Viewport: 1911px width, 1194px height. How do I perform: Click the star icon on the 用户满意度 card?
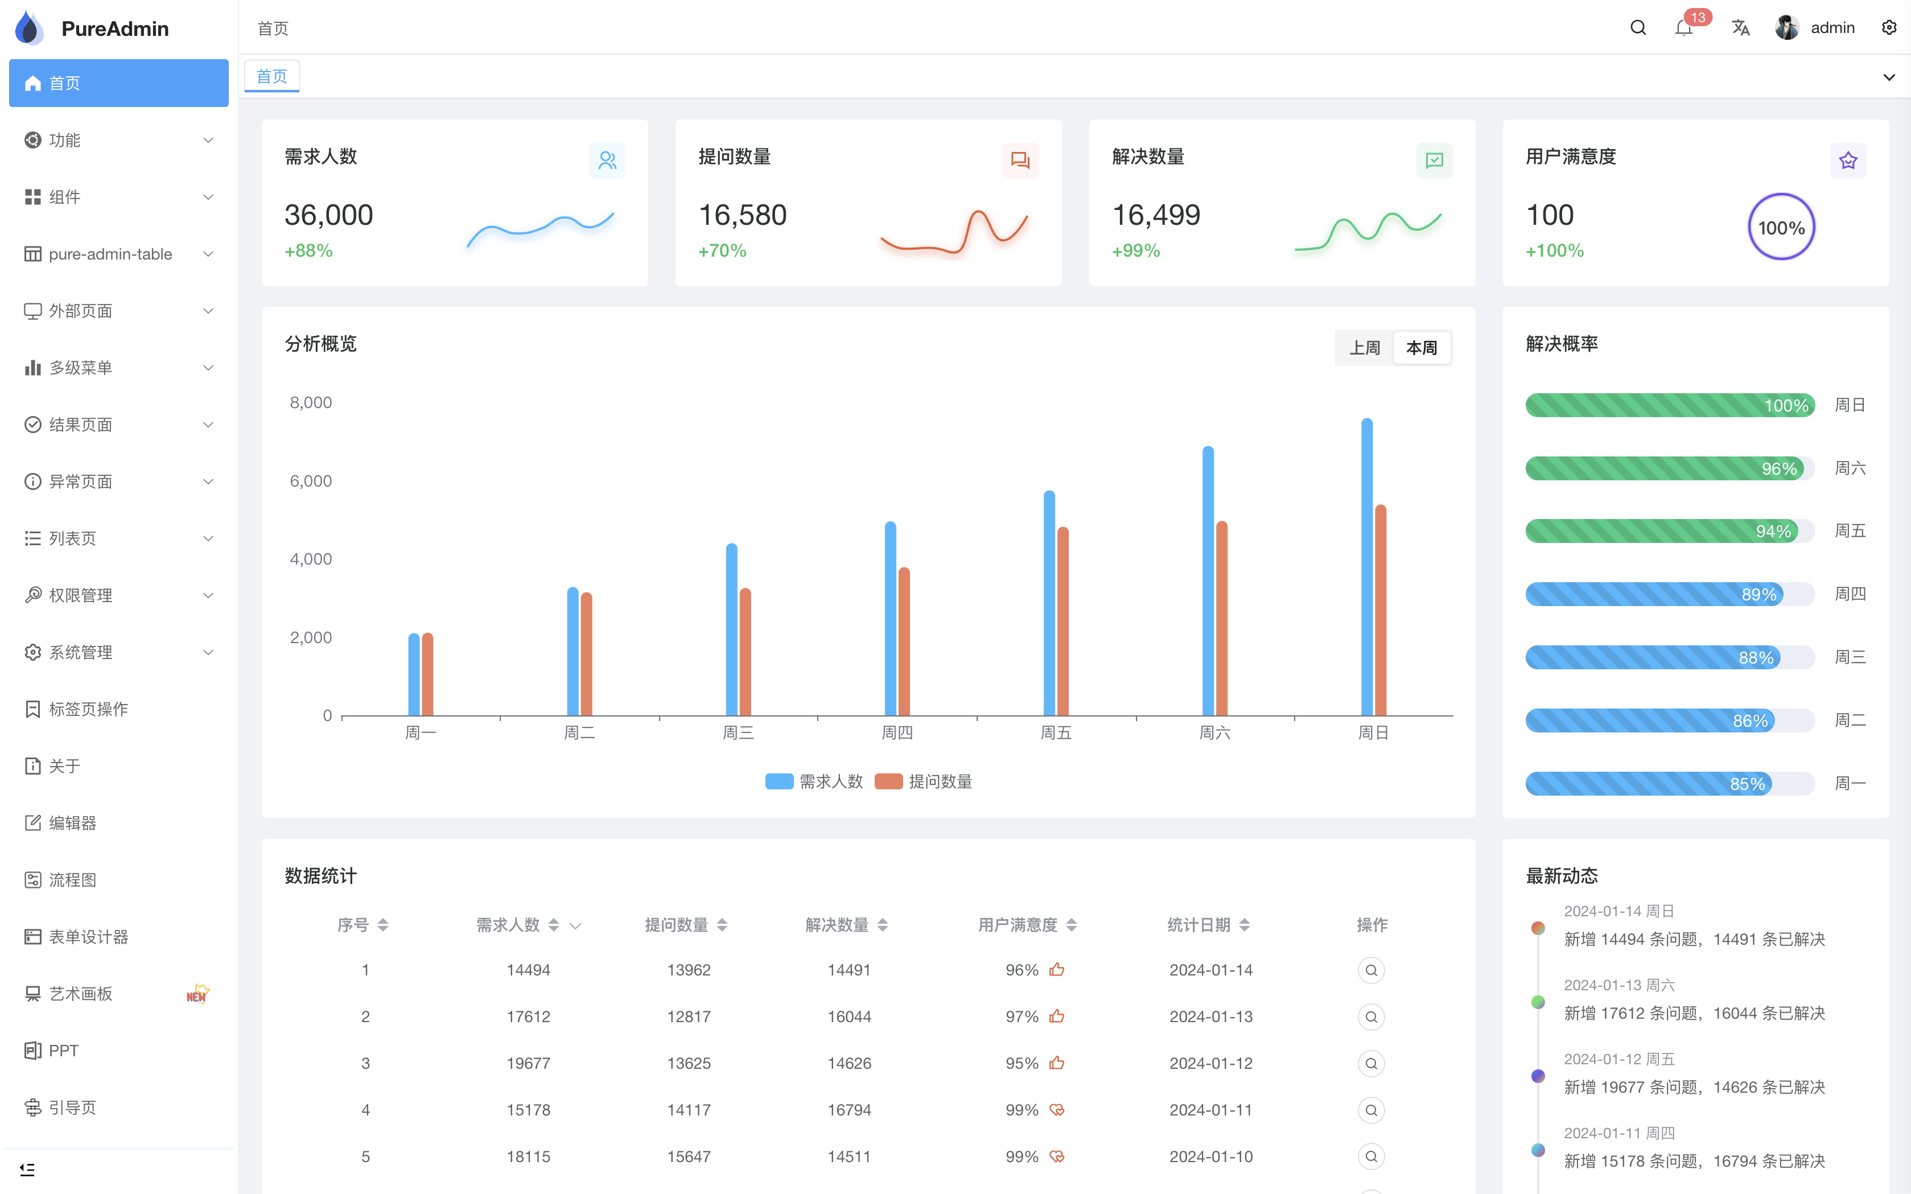pos(1848,159)
